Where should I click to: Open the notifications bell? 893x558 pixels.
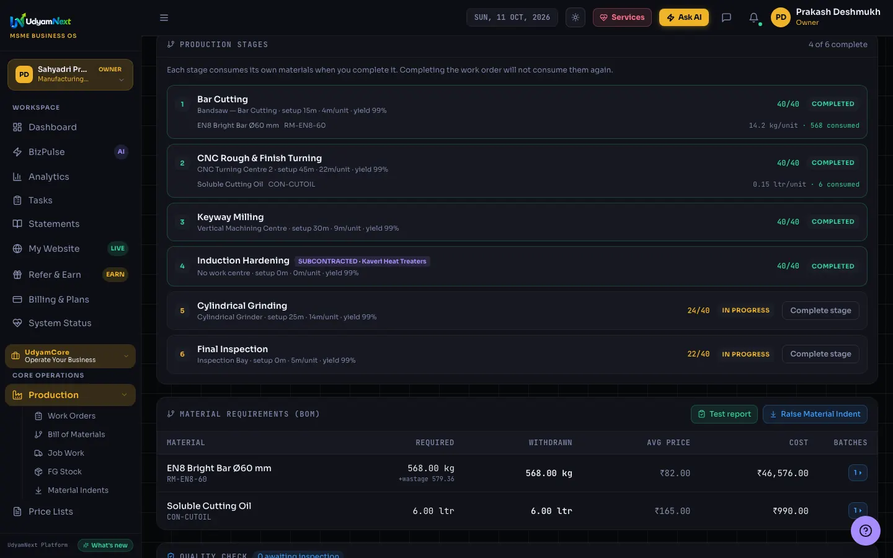pyautogui.click(x=753, y=17)
